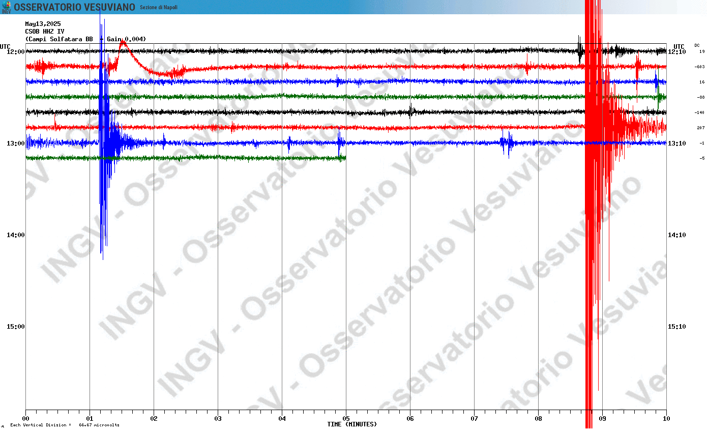Click minute tick label '10' on bottom axis

tap(667, 419)
